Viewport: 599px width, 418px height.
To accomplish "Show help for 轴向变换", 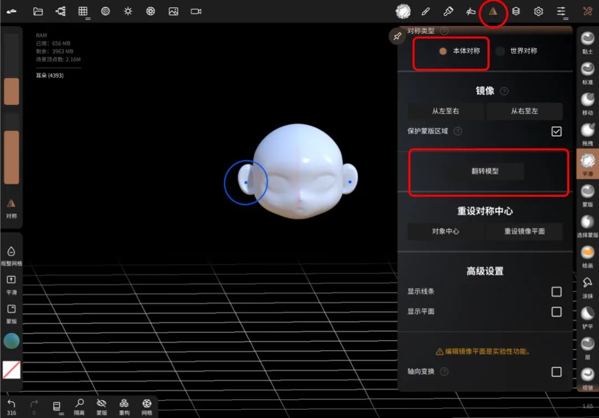I will (444, 371).
